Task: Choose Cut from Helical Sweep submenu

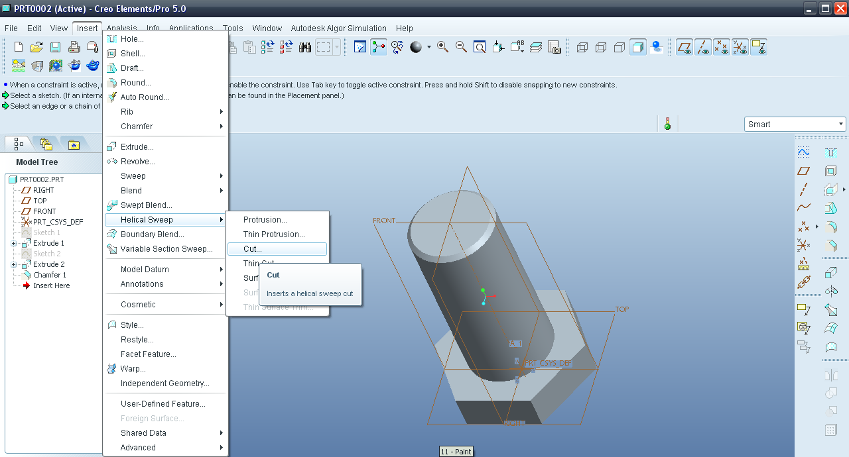Action: click(277, 249)
